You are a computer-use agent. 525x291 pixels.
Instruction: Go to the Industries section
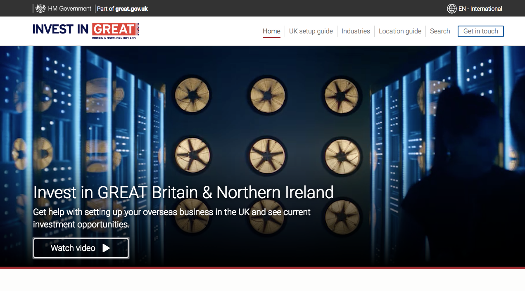point(355,31)
